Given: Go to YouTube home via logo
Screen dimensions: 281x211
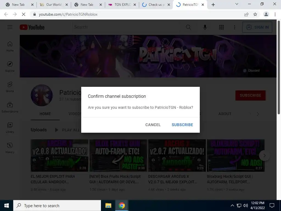Looking at the screenshot, I should point(32,27).
